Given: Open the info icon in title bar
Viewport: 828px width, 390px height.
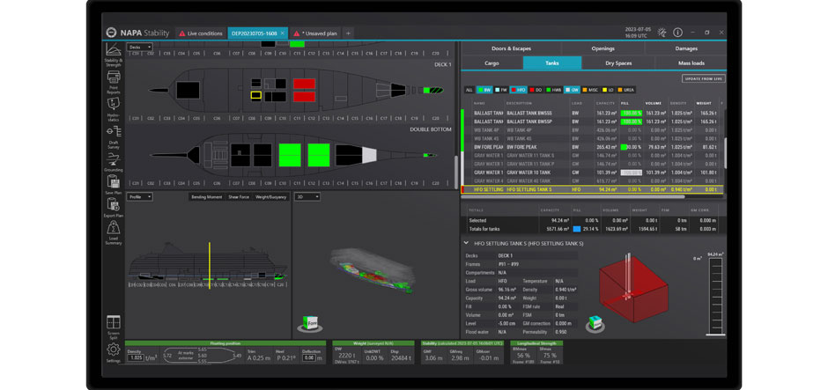Looking at the screenshot, I should 677,33.
